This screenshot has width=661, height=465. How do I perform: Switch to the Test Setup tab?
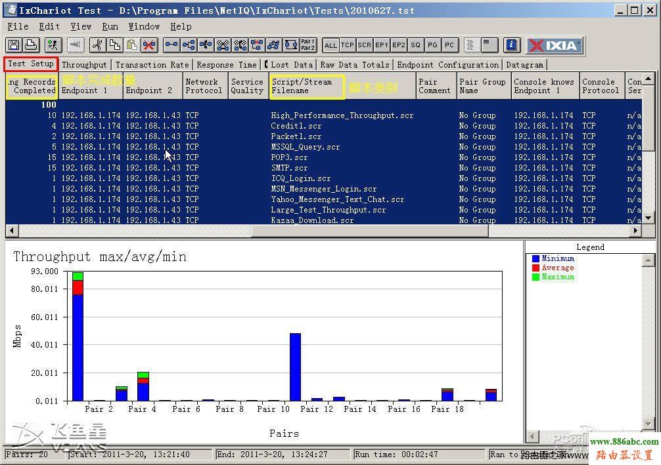pyautogui.click(x=31, y=64)
